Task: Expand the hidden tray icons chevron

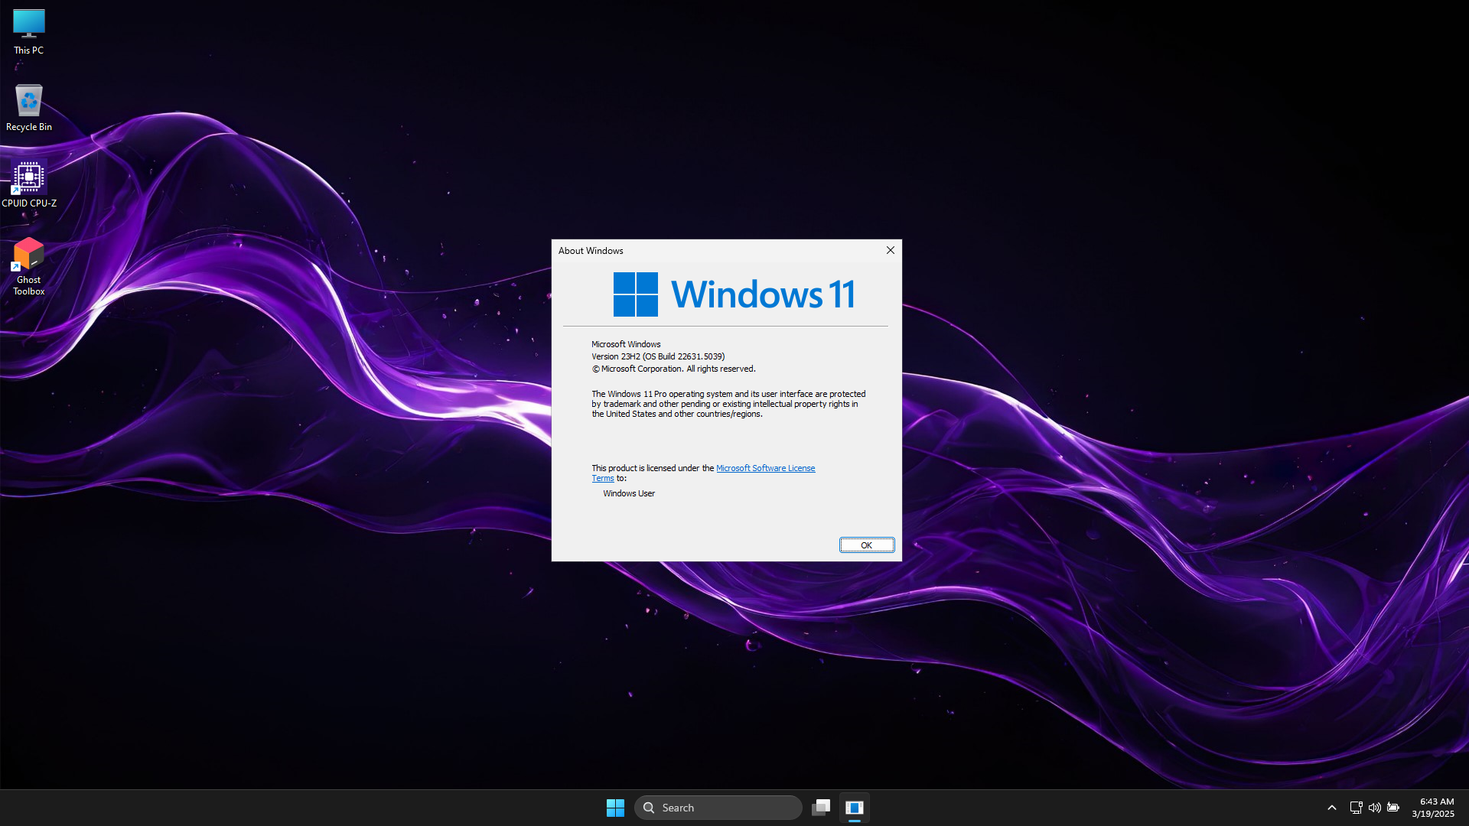Action: (1332, 808)
